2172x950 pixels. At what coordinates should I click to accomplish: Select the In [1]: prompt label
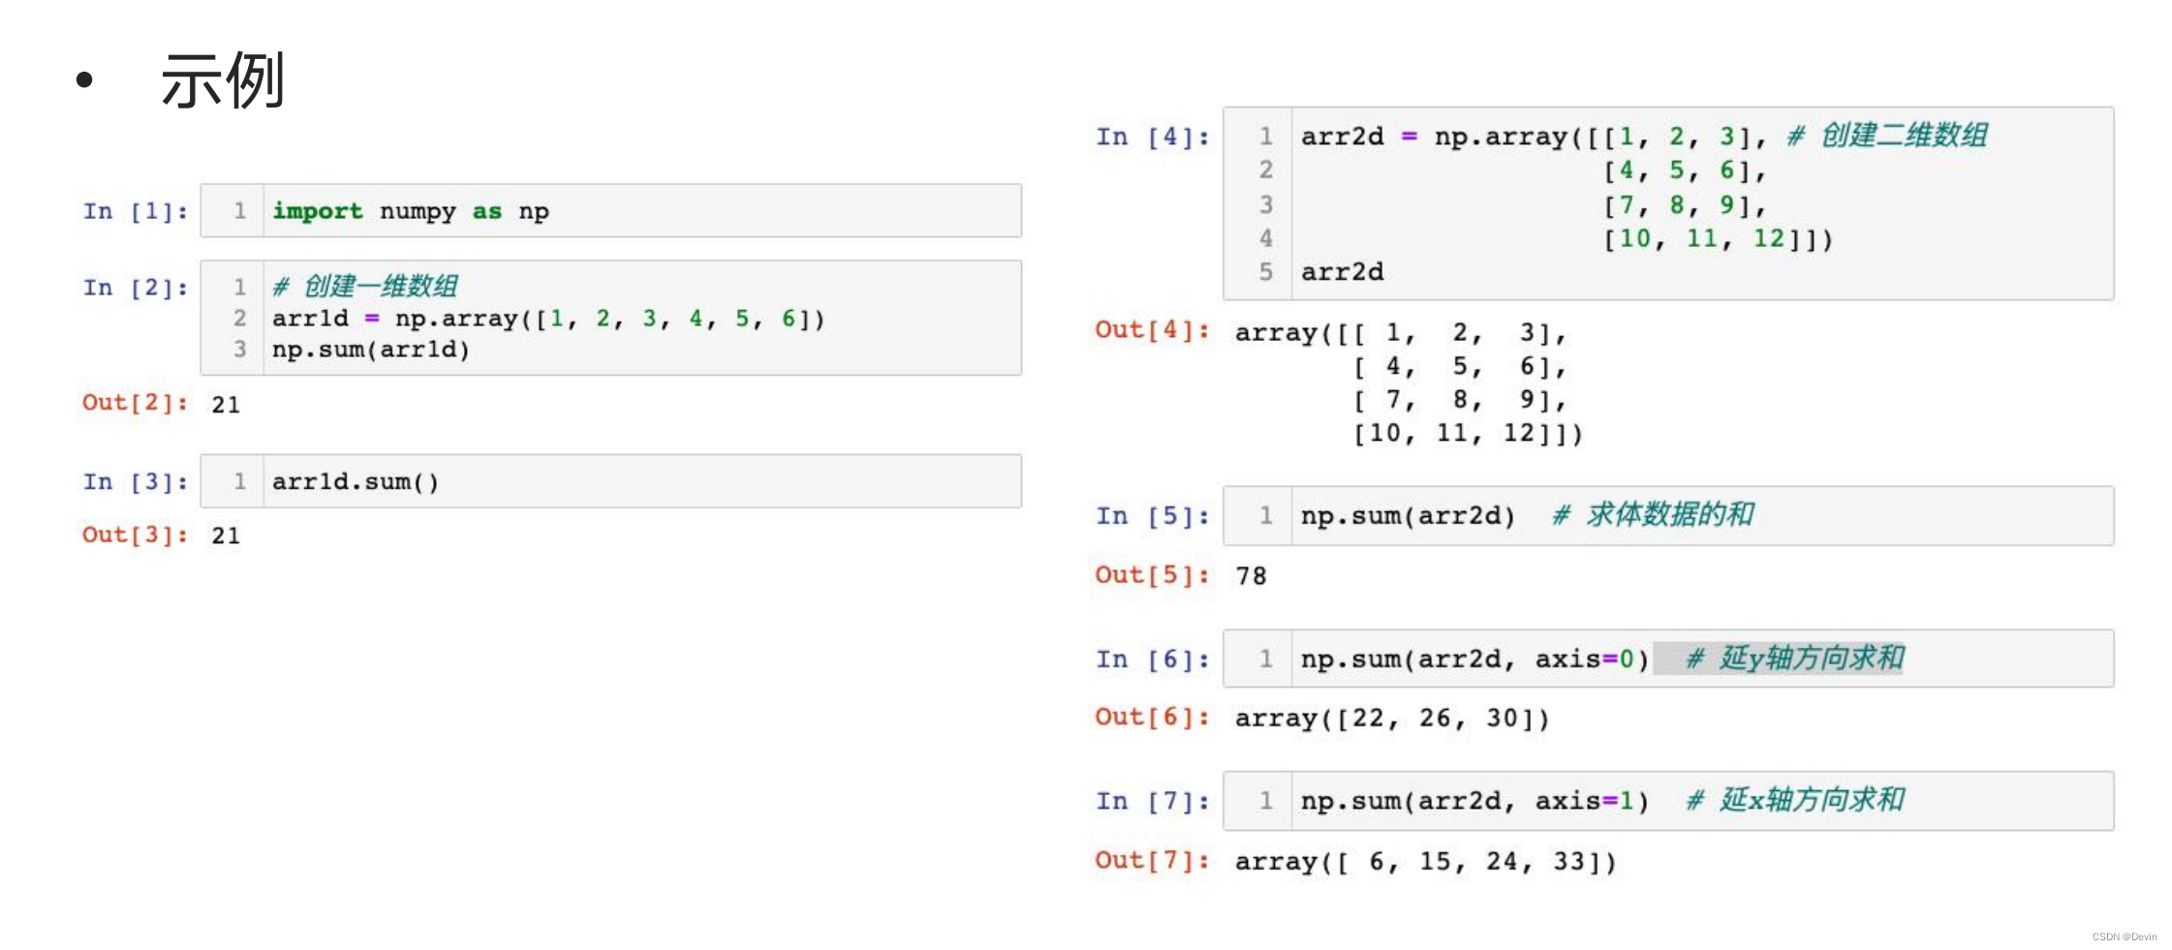(136, 211)
